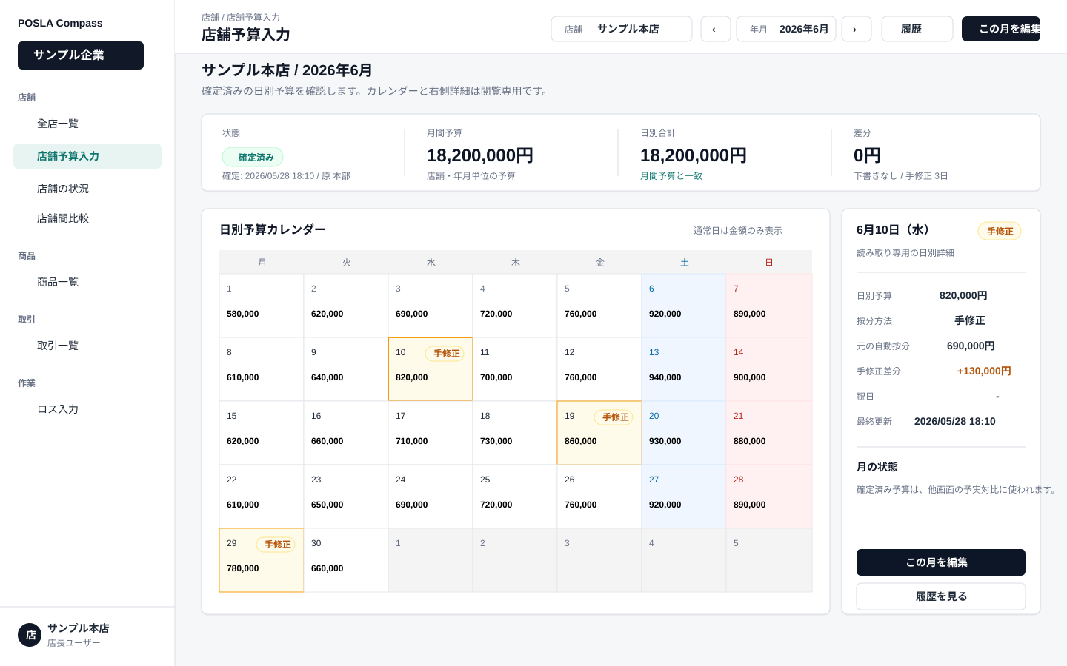Click サンプル本店 user name at bottom
Image resolution: width=1067 pixels, height=666 pixels.
pos(79,628)
